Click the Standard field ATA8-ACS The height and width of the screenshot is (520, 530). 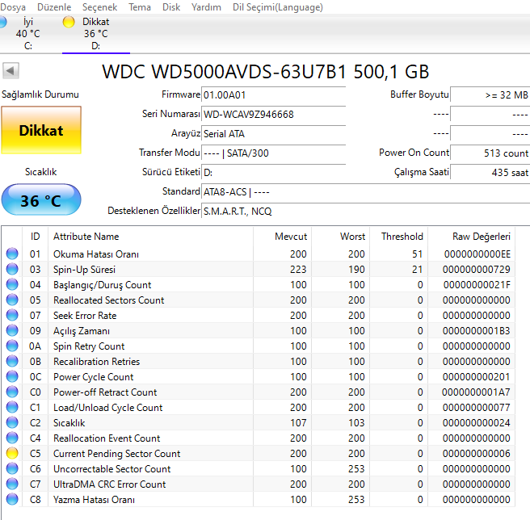366,192
